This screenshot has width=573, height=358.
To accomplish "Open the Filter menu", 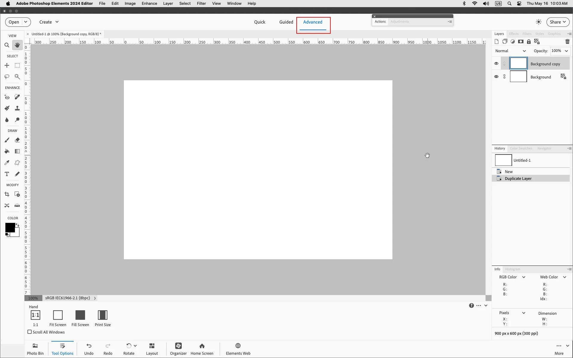I will 201,4.
